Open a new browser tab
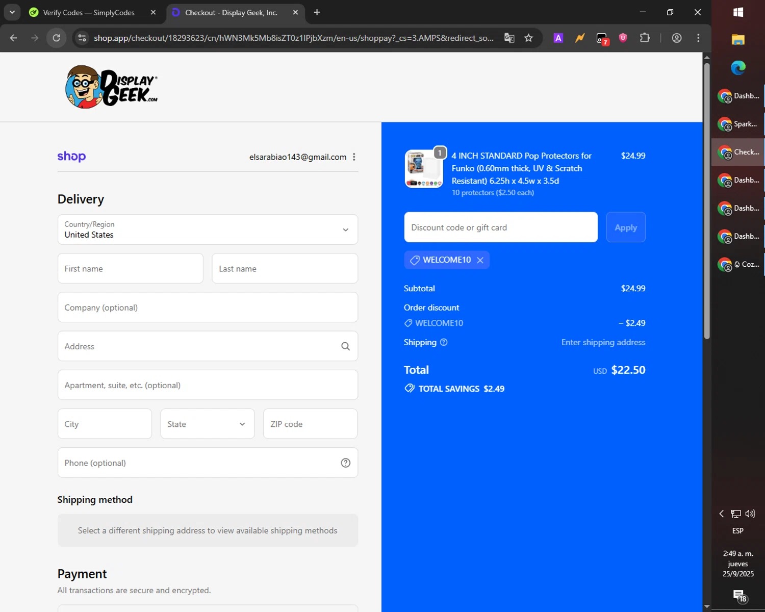Screen dimensions: 765x612 coord(317,12)
